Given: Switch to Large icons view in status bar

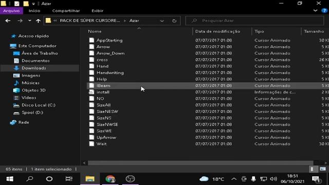Looking at the screenshot, I should tap(323, 169).
